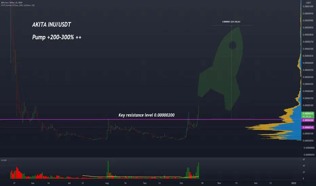Image resolution: width=316 pixels, height=186 pixels.
Task: Open the USDT currency label on price axis
Action: click(308, 3)
